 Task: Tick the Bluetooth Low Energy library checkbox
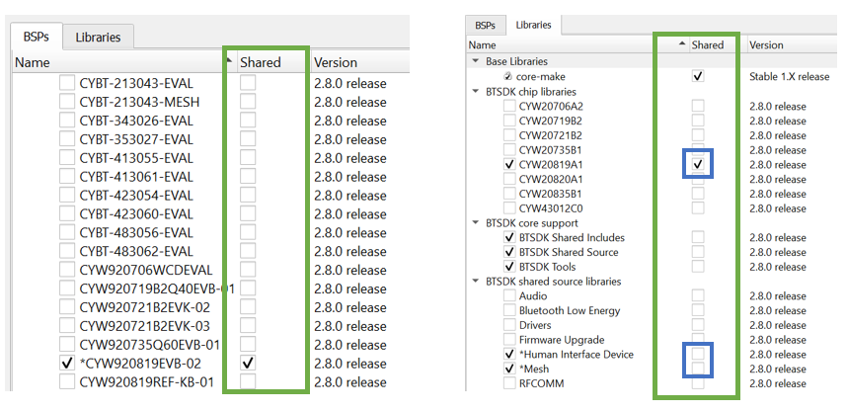click(x=508, y=310)
